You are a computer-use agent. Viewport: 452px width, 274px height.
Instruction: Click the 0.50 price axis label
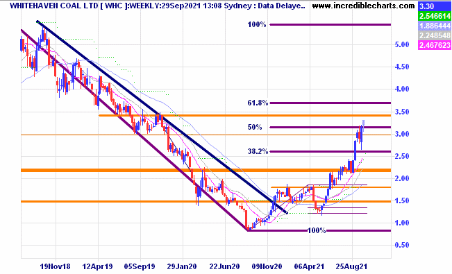point(402,245)
